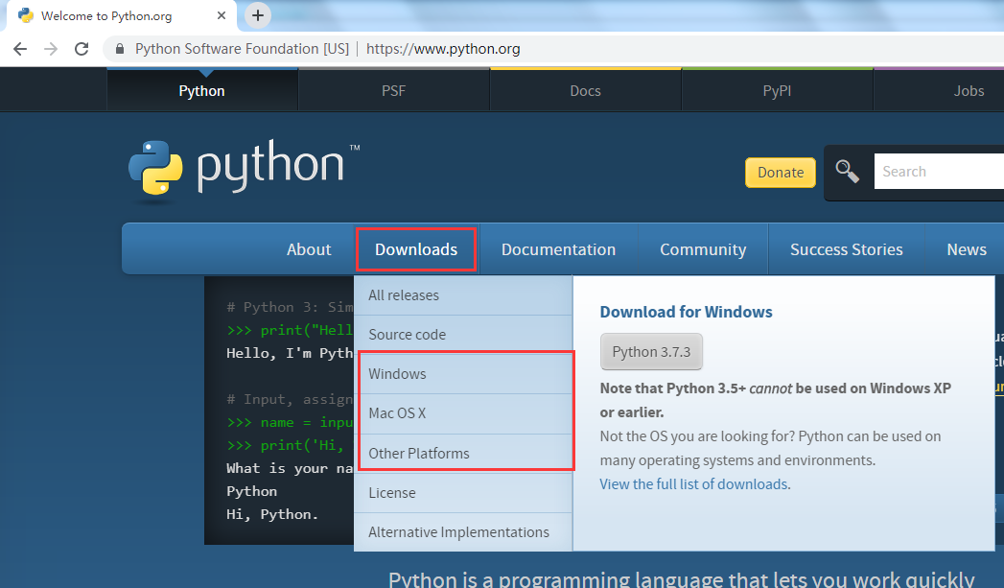The width and height of the screenshot is (1004, 588).
Task: Open the Documentation menu
Action: click(558, 249)
